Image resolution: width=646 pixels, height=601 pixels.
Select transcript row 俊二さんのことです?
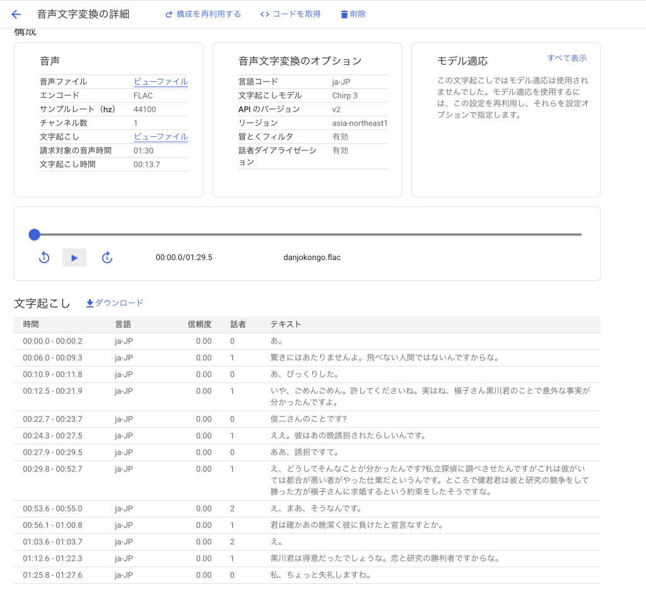307,419
